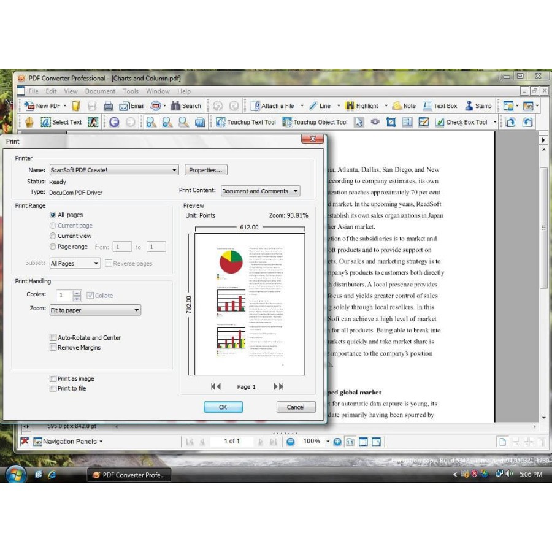The width and height of the screenshot is (552, 552).
Task: Increase Copies using the spinner up arrow
Action: click(77, 293)
